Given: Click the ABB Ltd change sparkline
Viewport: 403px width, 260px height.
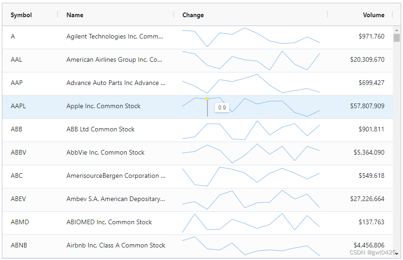Looking at the screenshot, I should pos(251,130).
